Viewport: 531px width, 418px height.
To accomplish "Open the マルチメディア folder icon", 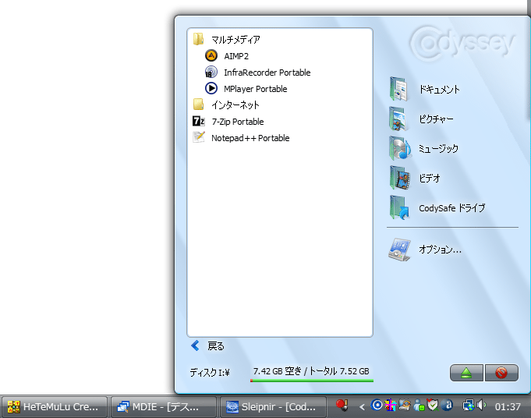I will coord(199,39).
